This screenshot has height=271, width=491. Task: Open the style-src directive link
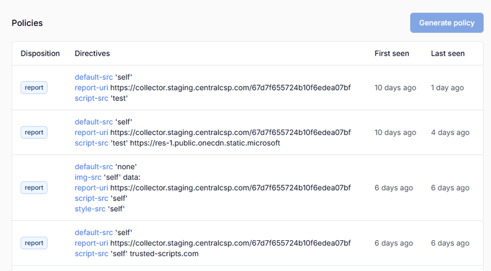click(89, 209)
